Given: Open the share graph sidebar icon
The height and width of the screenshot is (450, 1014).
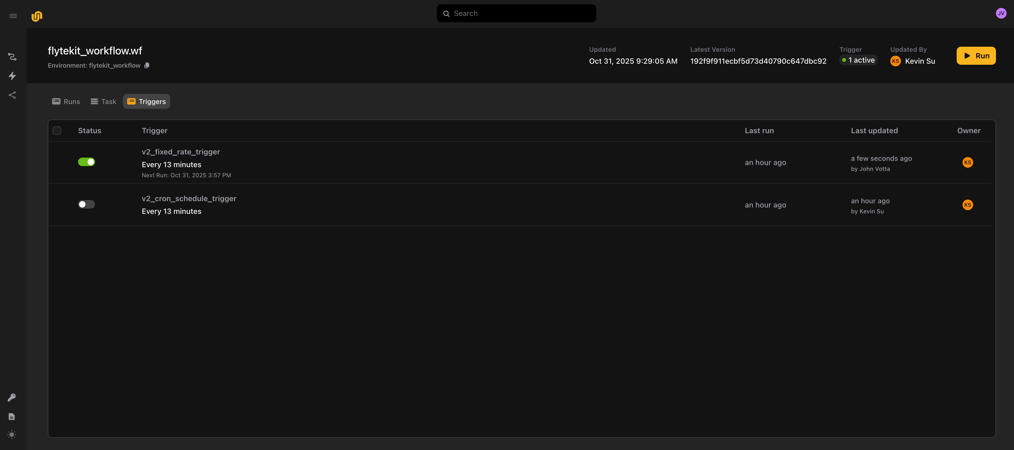Looking at the screenshot, I should (x=12, y=95).
